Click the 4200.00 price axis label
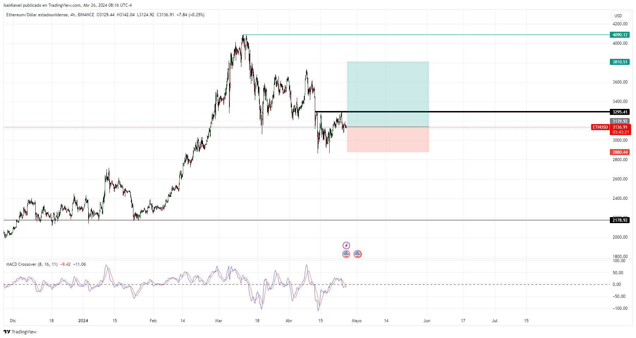636x338 pixels. pos(620,24)
